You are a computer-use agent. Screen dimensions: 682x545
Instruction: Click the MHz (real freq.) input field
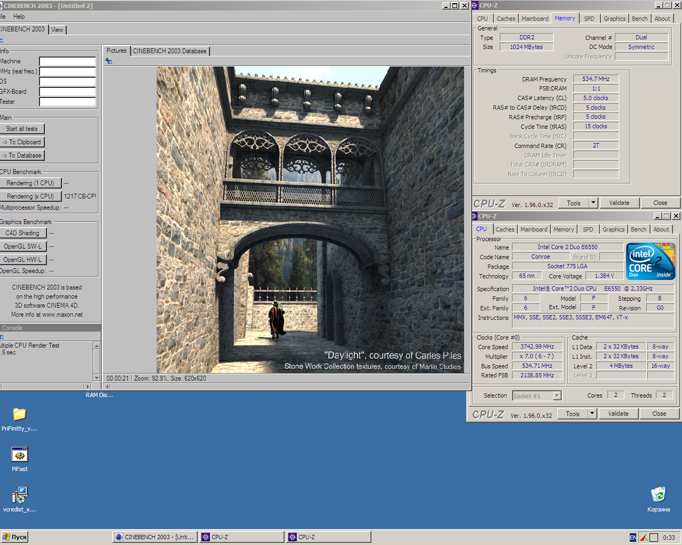coord(68,71)
